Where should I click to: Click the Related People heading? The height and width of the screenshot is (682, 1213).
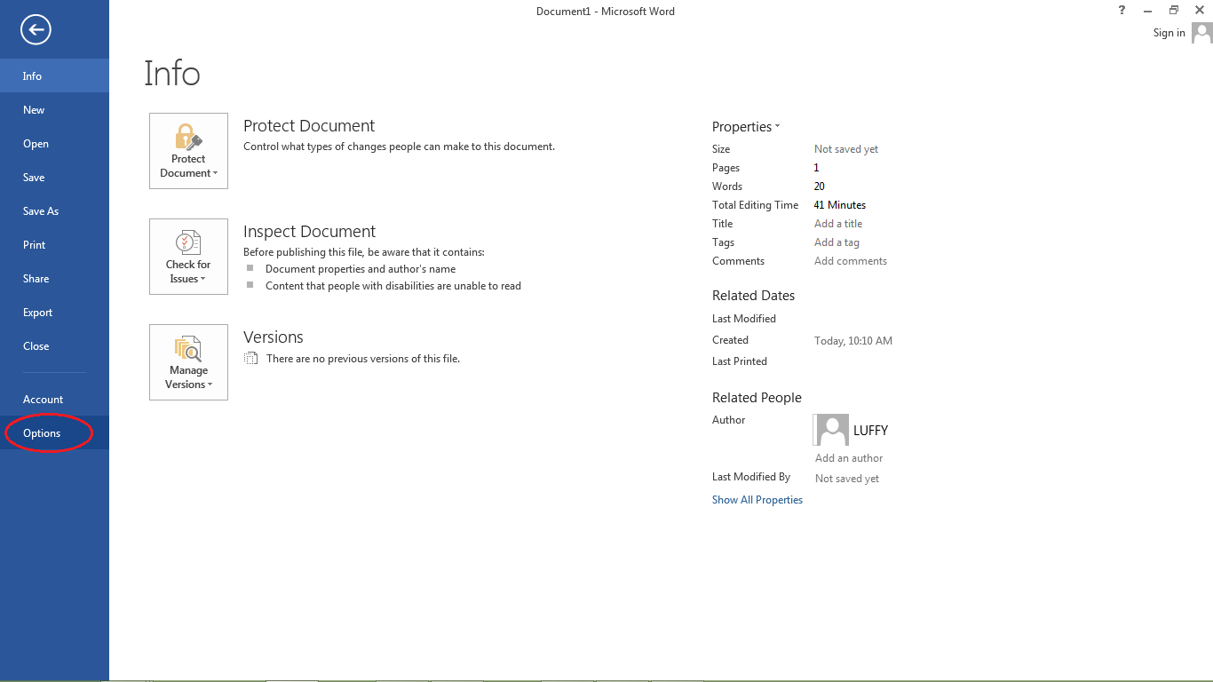pyautogui.click(x=757, y=398)
